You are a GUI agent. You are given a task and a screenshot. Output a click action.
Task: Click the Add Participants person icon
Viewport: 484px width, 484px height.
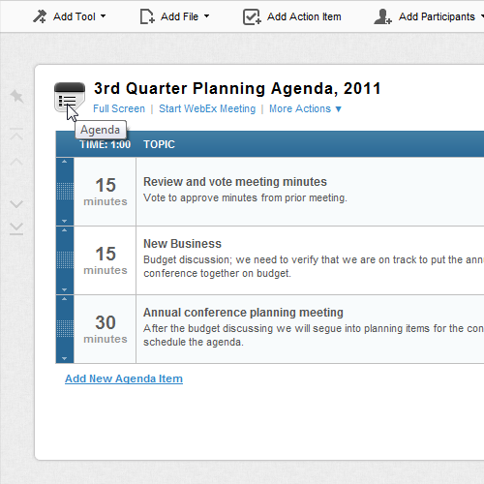pyautogui.click(x=382, y=16)
